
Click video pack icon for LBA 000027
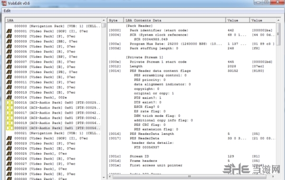9,164
